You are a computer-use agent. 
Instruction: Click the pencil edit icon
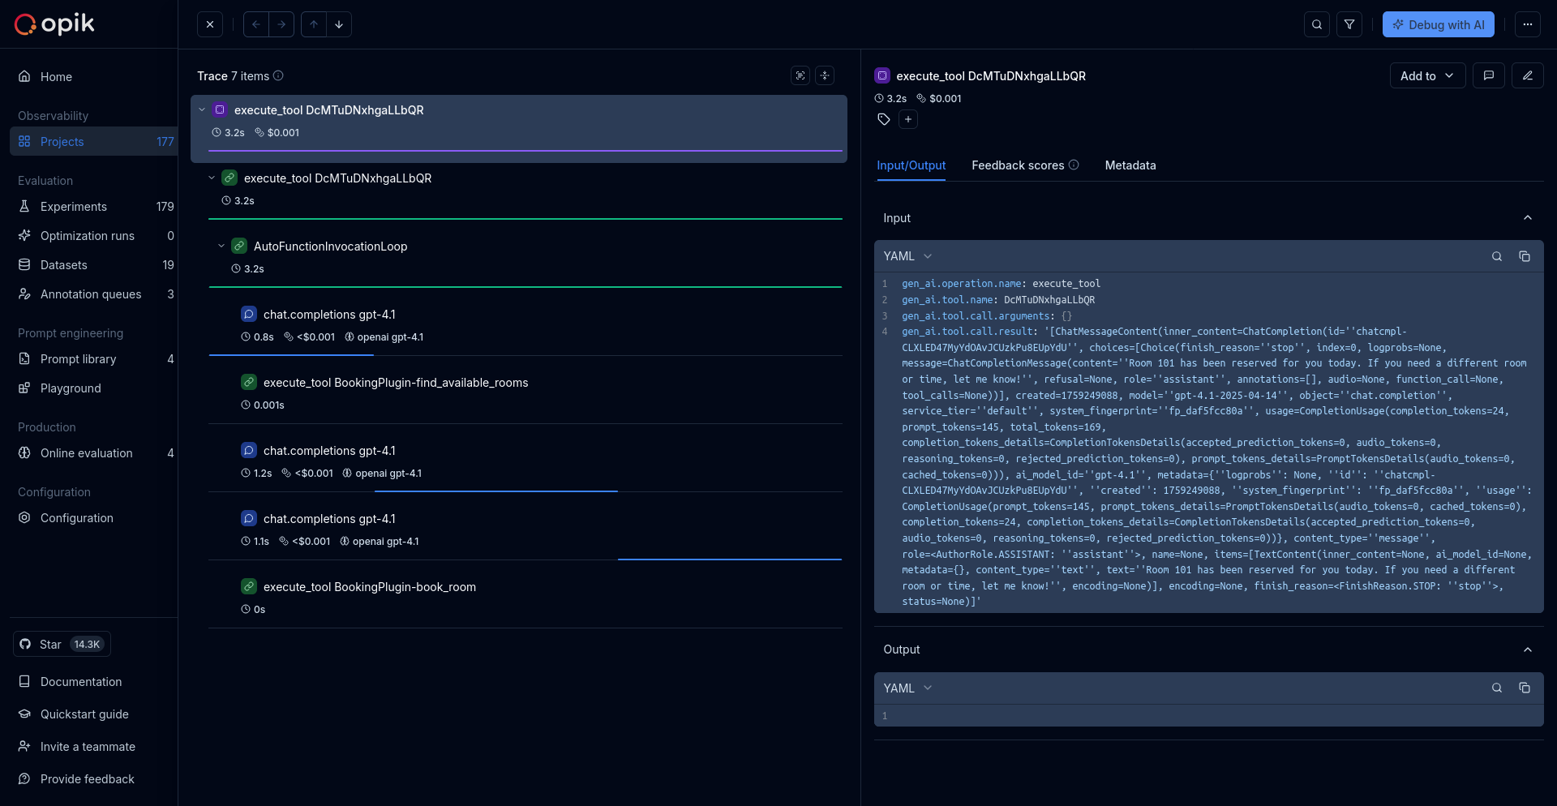coord(1528,75)
